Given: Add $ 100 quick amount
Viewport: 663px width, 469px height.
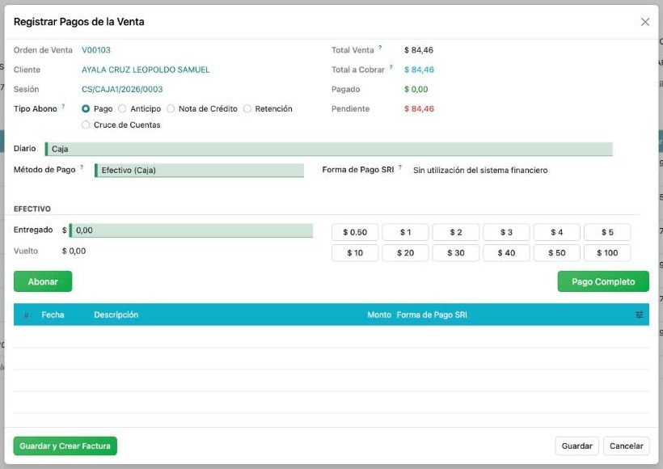Looking at the screenshot, I should tap(607, 253).
